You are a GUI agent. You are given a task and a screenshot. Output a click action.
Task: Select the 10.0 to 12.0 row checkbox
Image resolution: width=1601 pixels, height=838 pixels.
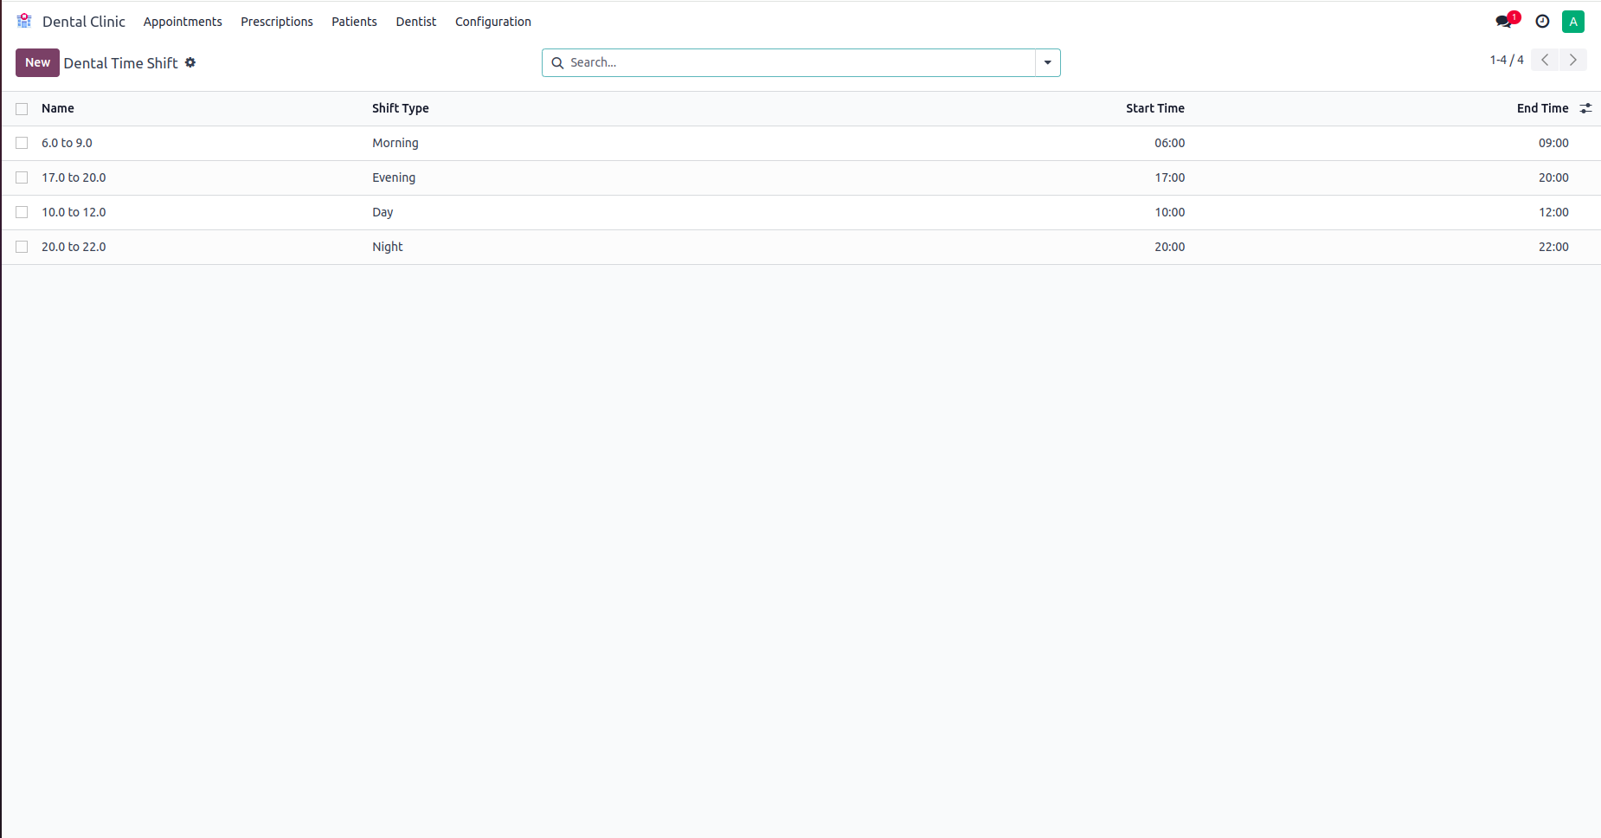pos(22,212)
